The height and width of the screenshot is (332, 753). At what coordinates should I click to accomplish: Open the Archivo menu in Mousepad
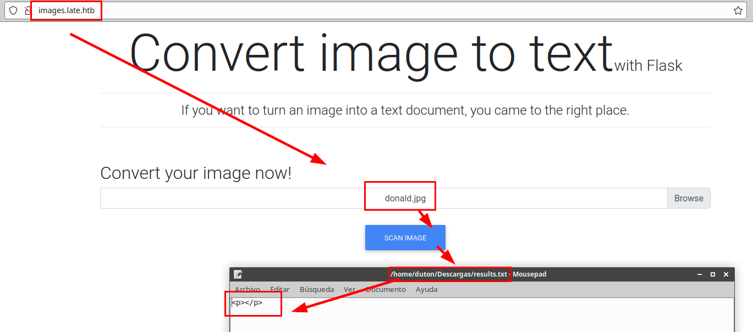click(x=248, y=289)
